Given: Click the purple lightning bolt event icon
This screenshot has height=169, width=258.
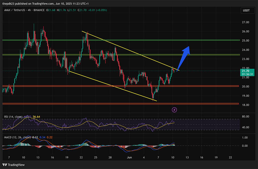Looking at the screenshot, I should (174, 110).
